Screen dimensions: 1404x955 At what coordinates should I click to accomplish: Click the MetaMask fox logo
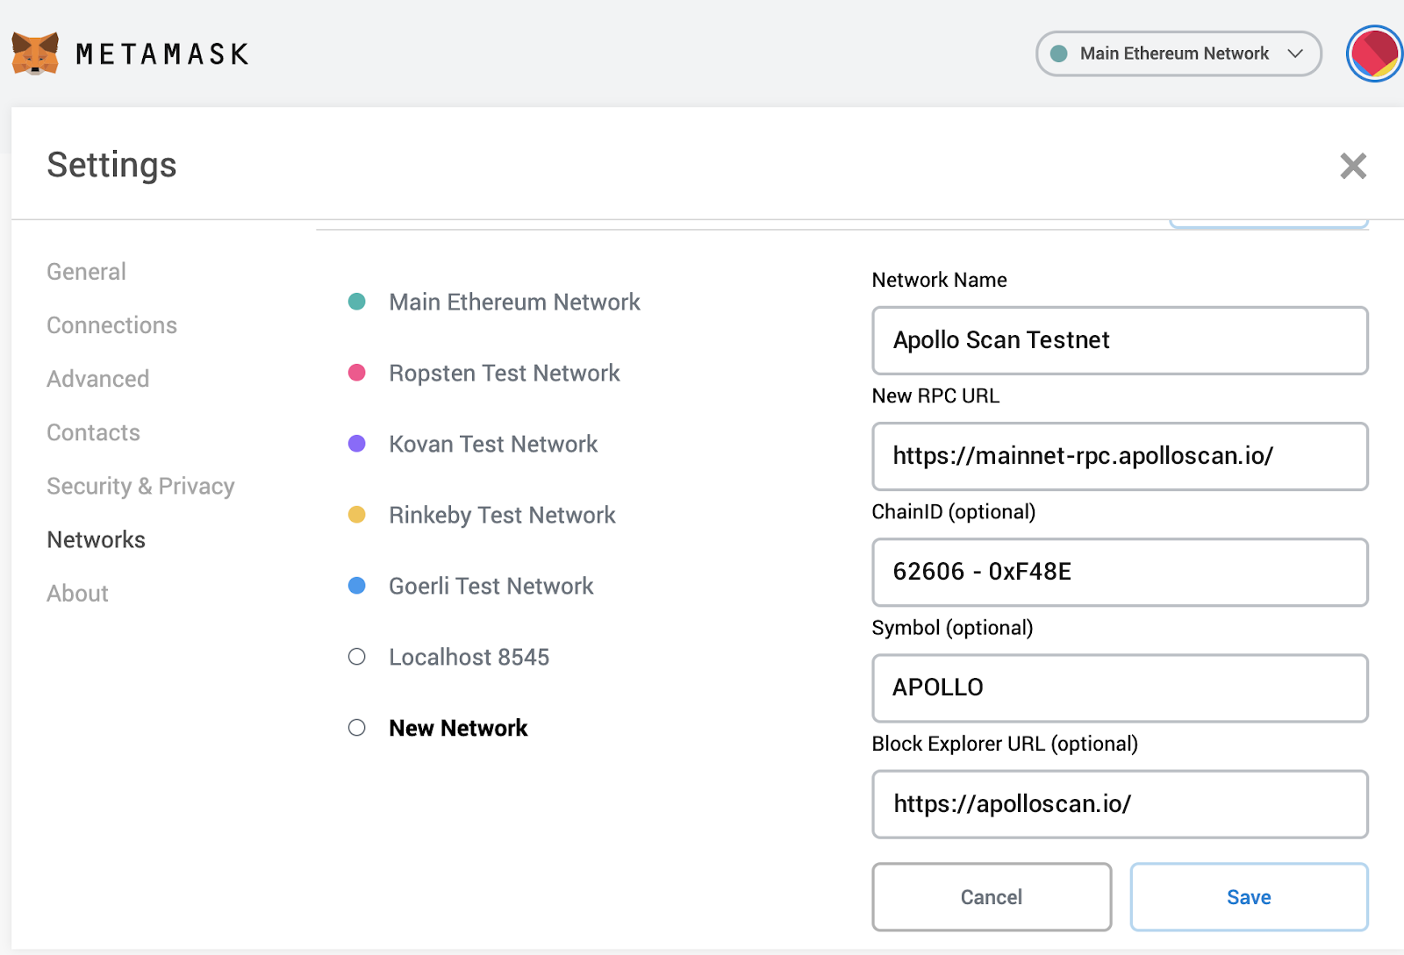[x=35, y=53]
